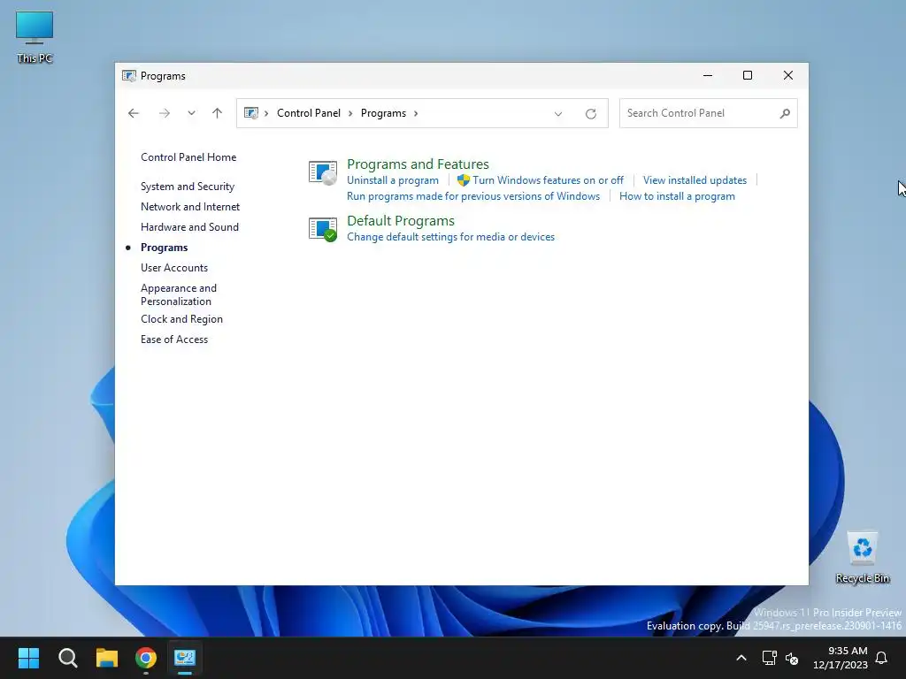Click the Control Panel taskbar button
Screen dimensions: 906x679
[185, 658]
